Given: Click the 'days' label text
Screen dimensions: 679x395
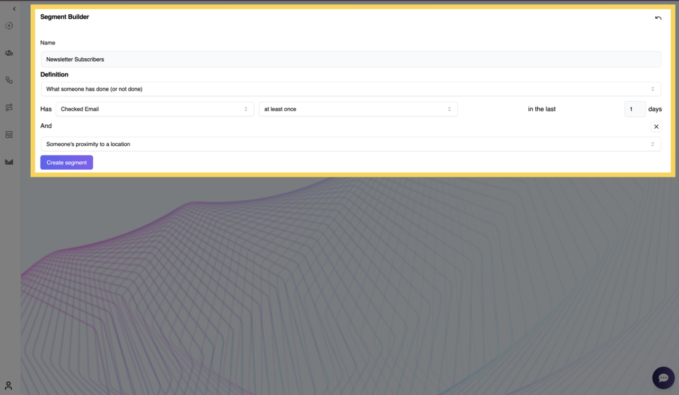Looking at the screenshot, I should pos(655,109).
